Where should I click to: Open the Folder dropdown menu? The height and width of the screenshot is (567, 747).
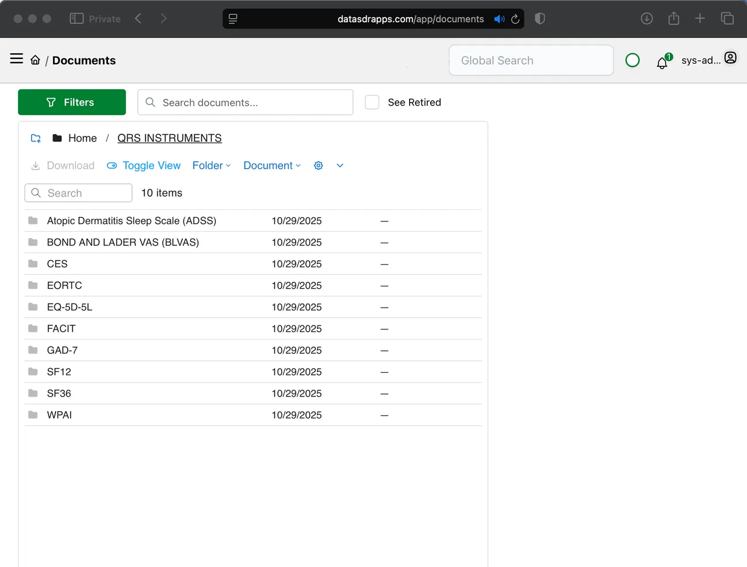211,166
